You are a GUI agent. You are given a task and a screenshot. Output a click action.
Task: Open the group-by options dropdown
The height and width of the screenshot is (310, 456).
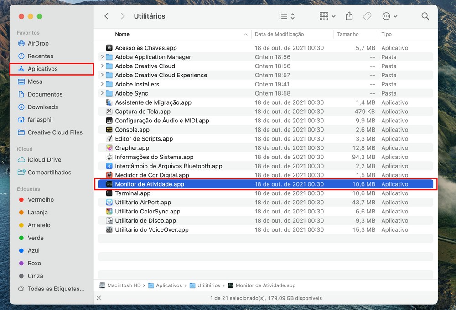pyautogui.click(x=327, y=16)
